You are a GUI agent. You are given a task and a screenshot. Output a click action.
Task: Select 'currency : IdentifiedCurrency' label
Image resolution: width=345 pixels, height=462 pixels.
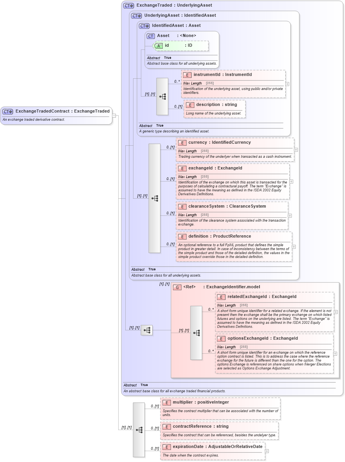pyautogui.click(x=220, y=142)
